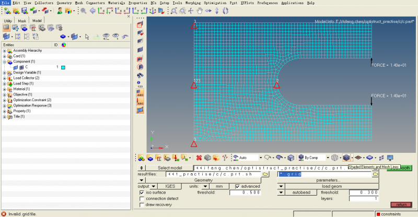Enable the connection detect checkbox
418x217 pixels.
point(142,198)
